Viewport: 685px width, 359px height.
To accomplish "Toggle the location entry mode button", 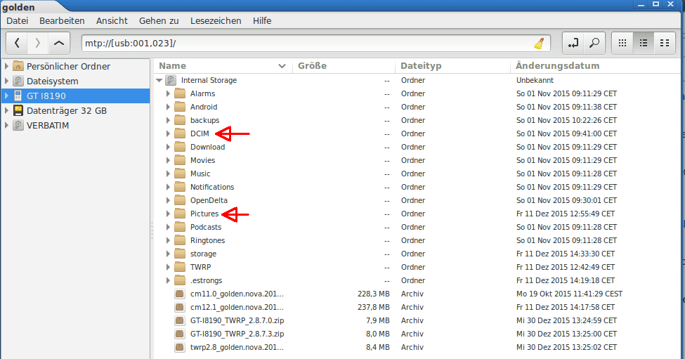I will click(573, 43).
